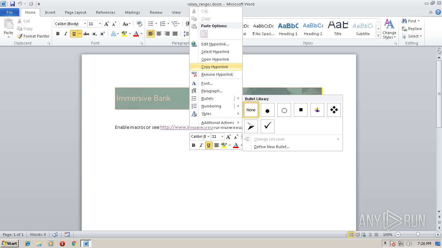The height and width of the screenshot is (248, 442).
Task: Expand the Styles gallery More arrow
Action: coord(378,36)
